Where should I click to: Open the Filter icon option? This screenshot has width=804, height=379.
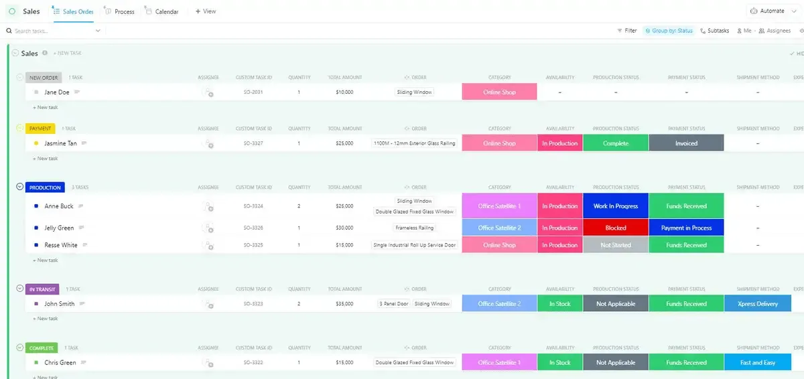click(627, 31)
